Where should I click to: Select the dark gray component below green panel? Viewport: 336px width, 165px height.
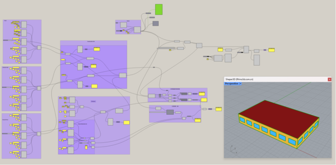click(156, 23)
